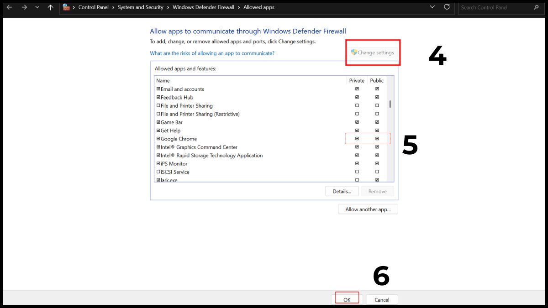This screenshot has width=548, height=308.
Task: Select the Intel Rapid Storage Technology Application row
Action: (270, 155)
